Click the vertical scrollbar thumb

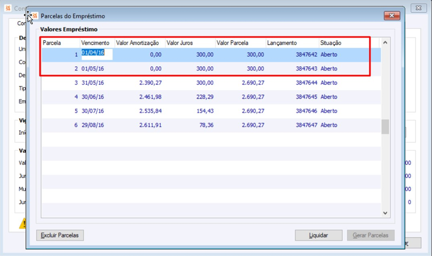click(385, 127)
